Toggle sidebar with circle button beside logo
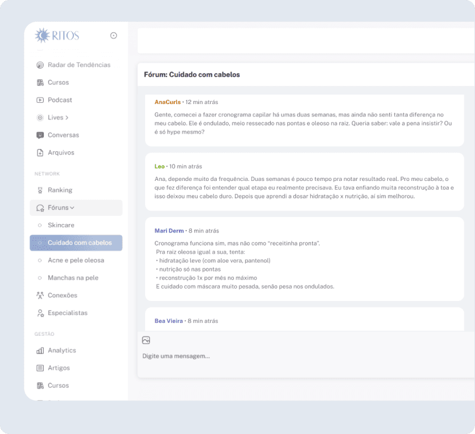 pyautogui.click(x=114, y=35)
